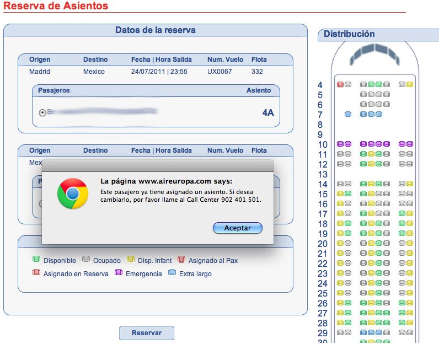The width and height of the screenshot is (439, 344).
Task: Click the gray Ocupado legend seat icon
Action: point(86,259)
